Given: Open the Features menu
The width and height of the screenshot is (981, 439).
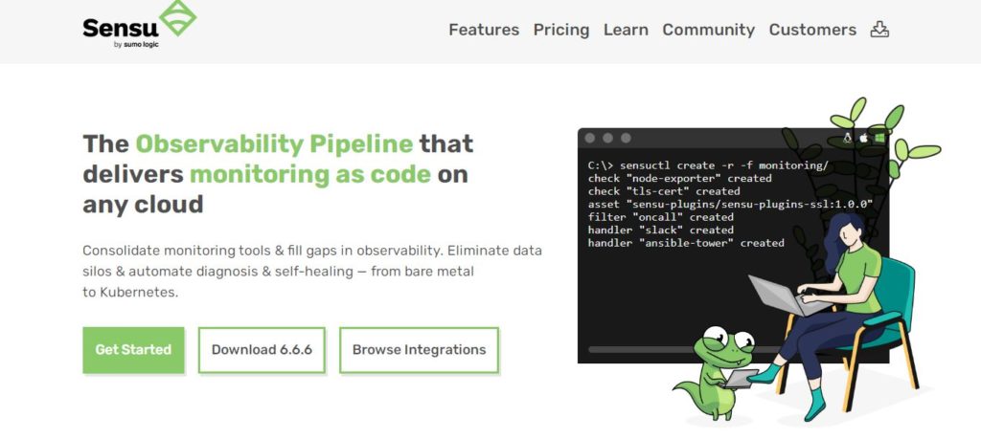Looking at the screenshot, I should (x=484, y=30).
